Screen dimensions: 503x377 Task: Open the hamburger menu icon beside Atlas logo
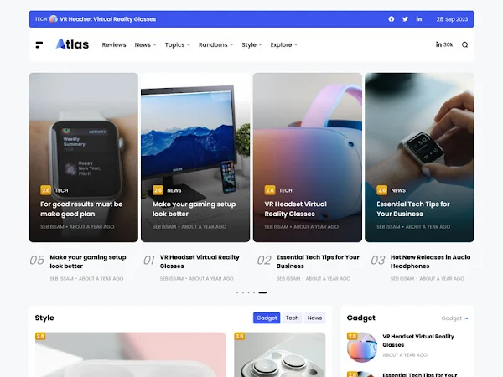pyautogui.click(x=39, y=45)
